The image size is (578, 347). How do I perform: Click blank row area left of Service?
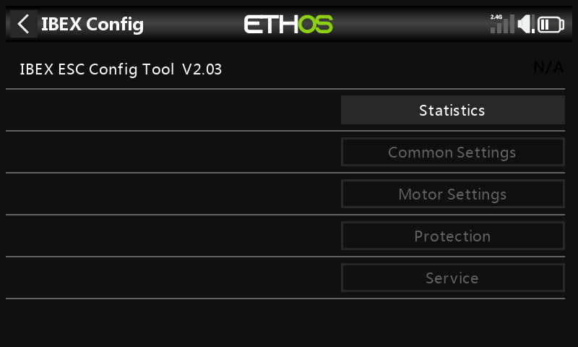[173, 278]
